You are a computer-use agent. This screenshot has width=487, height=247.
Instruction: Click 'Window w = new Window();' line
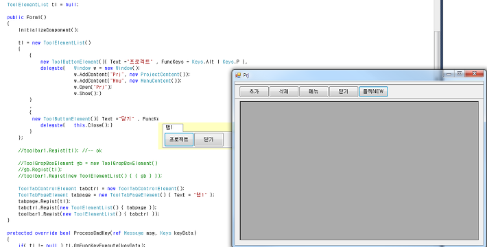pos(107,68)
